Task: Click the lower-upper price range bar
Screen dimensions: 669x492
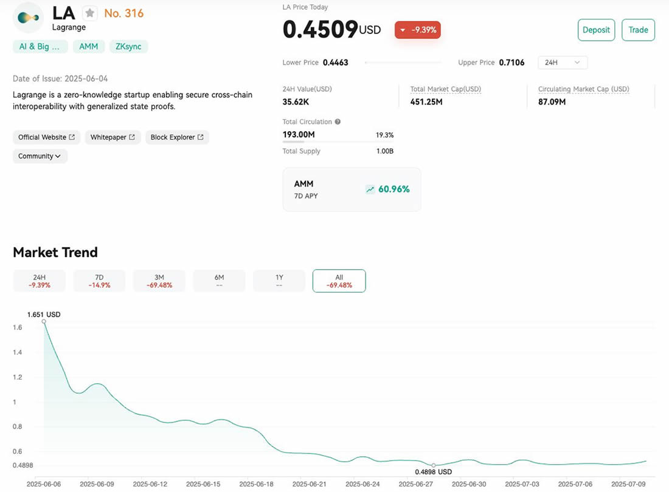Action: coord(403,63)
